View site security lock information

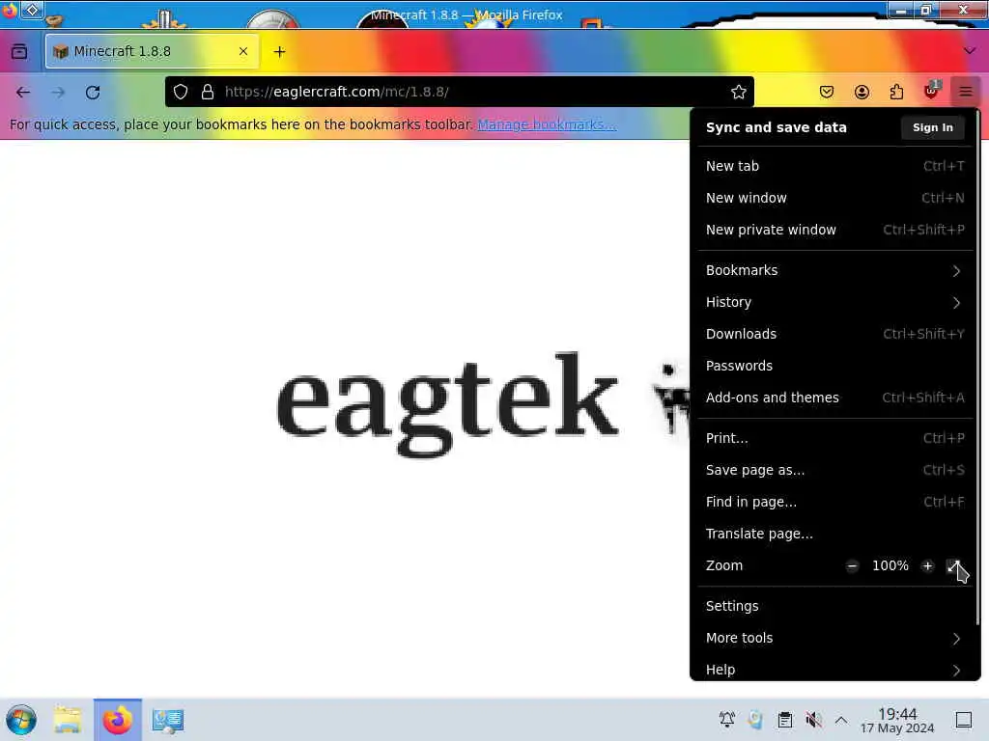[x=208, y=92]
